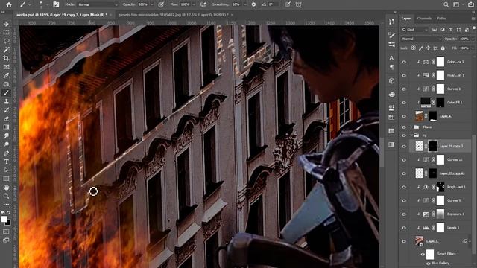Open the Character panel icon
Screen dimensions: 477x268
391,58
